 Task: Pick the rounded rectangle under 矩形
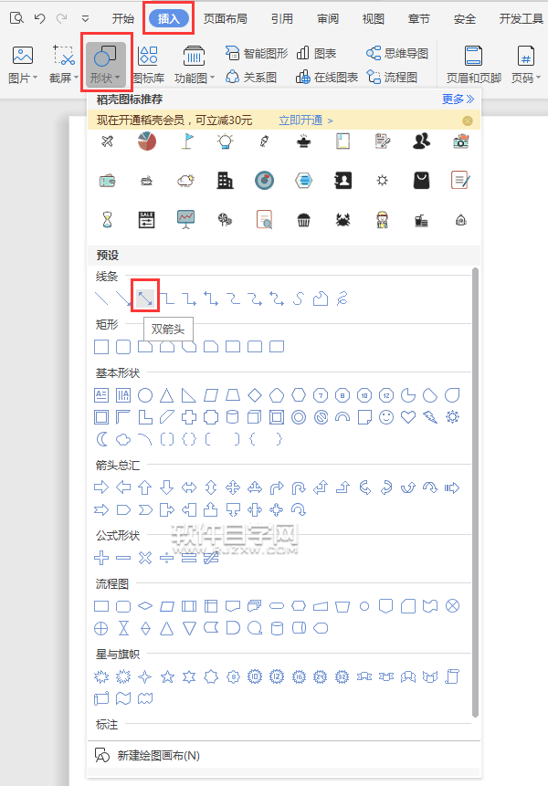pos(123,346)
